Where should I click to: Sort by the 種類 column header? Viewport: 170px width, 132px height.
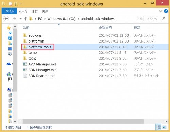(x=137, y=27)
